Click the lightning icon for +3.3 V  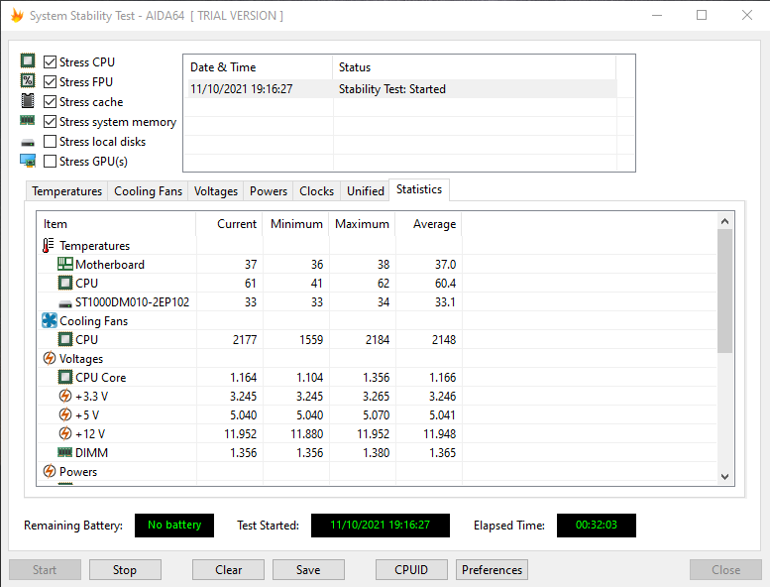click(65, 396)
